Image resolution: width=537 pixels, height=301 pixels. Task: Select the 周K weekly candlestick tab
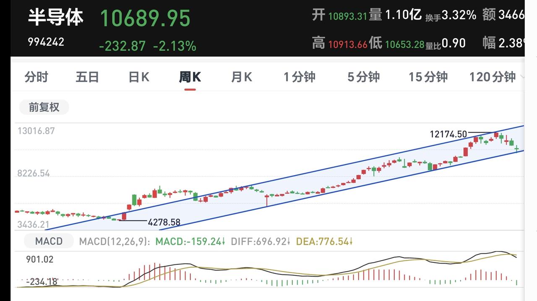tap(190, 77)
